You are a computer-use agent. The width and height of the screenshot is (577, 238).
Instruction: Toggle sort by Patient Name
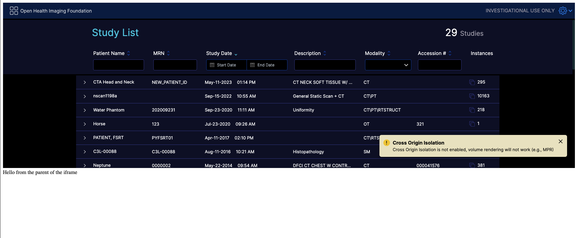pos(128,53)
